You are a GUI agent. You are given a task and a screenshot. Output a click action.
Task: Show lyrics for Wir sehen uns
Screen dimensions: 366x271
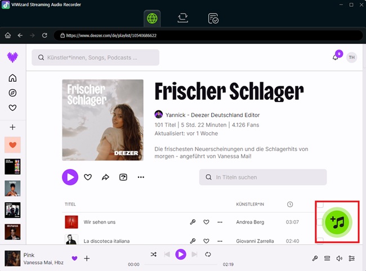193,222
